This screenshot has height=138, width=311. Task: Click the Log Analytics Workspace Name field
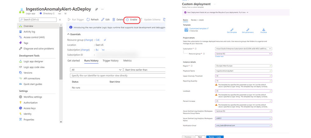(244, 118)
